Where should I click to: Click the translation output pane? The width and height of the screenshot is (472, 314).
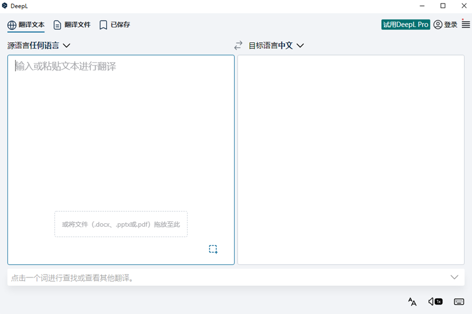[x=350, y=159]
